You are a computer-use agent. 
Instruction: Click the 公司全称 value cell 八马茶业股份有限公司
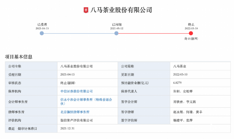pos(87,66)
